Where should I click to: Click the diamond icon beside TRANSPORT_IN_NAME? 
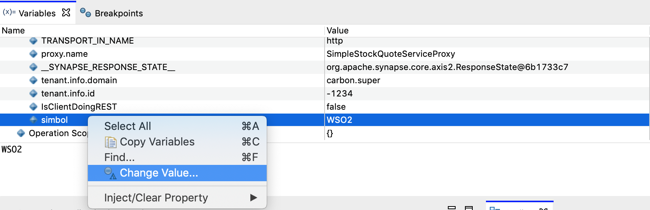(x=33, y=40)
